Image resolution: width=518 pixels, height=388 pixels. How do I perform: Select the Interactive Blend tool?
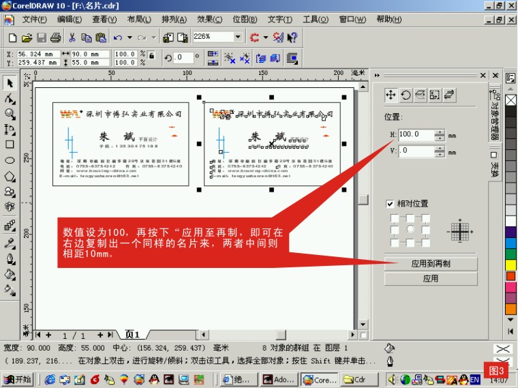pos(10,226)
